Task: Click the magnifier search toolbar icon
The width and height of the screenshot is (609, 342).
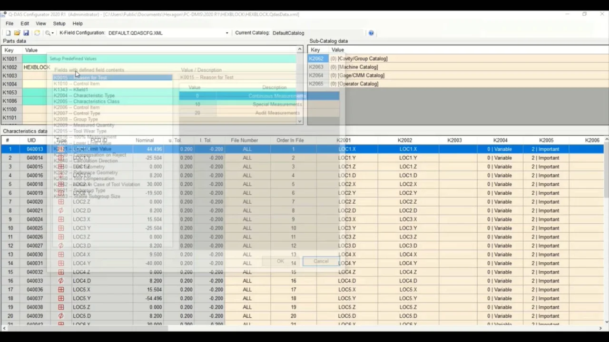Action: [x=48, y=33]
